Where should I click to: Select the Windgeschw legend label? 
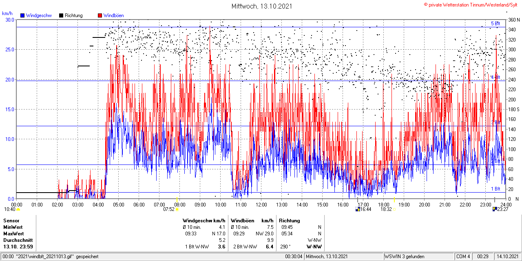[38, 15]
